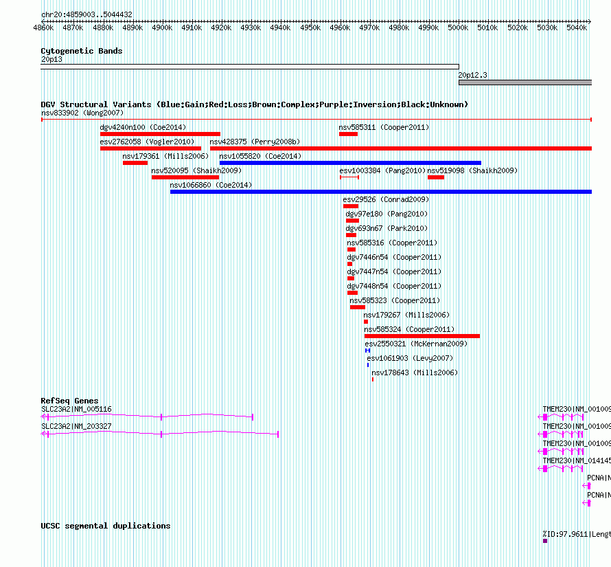611x567 pixels.
Task: Select the nsv520095 (Shaikh2009) red bar
Action: [x=185, y=177]
